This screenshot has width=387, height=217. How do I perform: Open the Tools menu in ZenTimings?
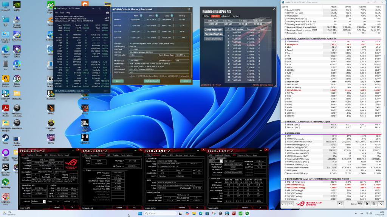pyautogui.click(x=62, y=12)
